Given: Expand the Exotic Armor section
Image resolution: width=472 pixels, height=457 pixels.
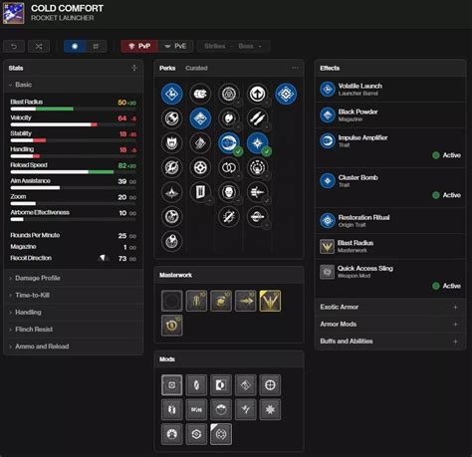Looking at the screenshot, I should 390,307.
